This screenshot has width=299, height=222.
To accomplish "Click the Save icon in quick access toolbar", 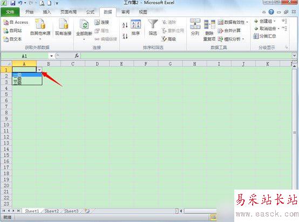I will [13, 3].
